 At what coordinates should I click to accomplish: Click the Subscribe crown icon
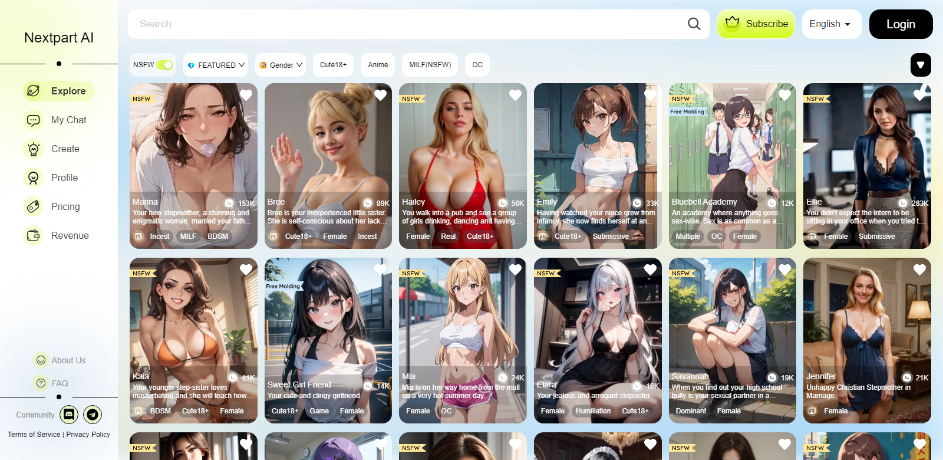[x=733, y=23]
